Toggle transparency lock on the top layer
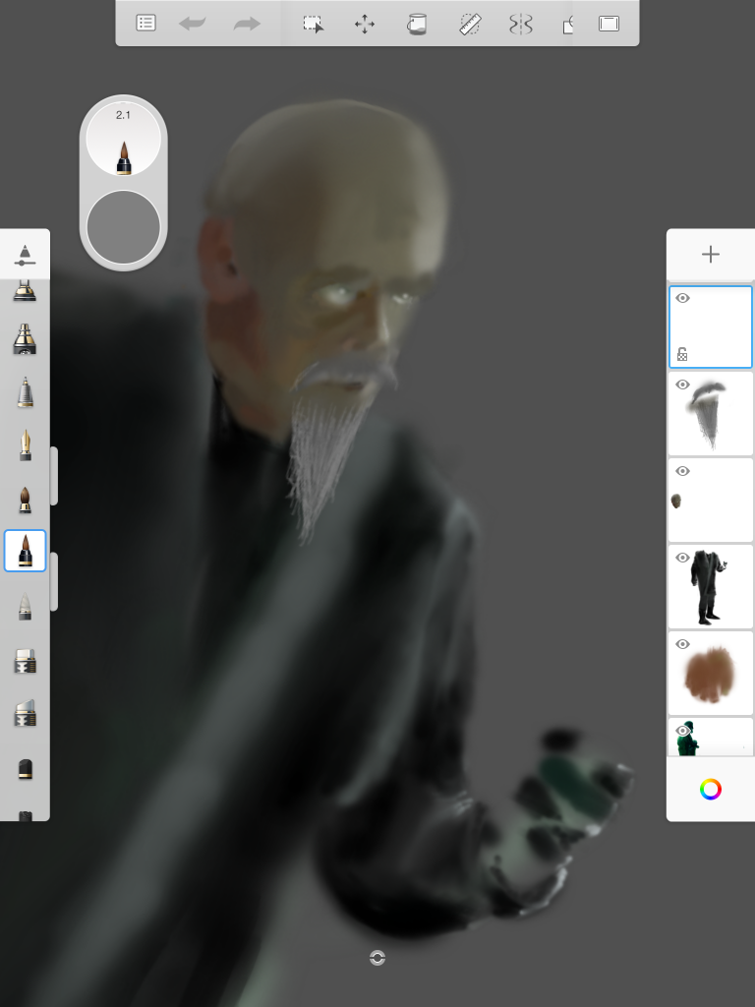The width and height of the screenshot is (755, 1007). 682,354
